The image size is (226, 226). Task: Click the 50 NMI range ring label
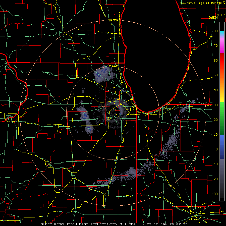pyautogui.click(x=113, y=66)
